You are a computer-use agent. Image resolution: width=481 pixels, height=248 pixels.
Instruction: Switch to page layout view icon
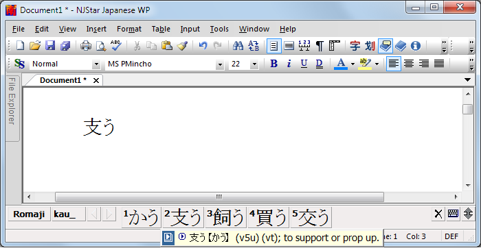tap(274, 46)
